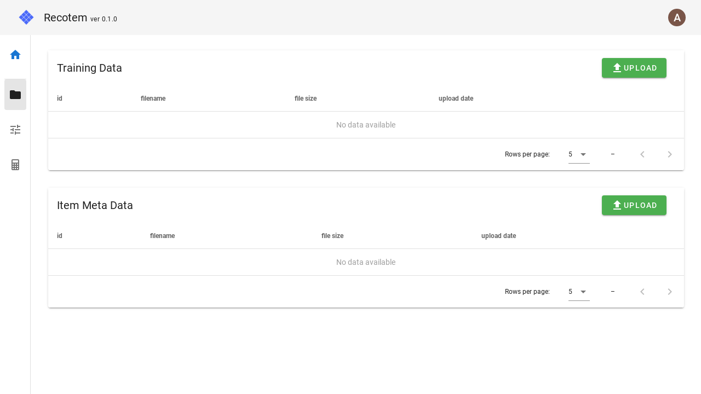The width and height of the screenshot is (701, 394).
Task: Click the Recotem diamond logo
Action: 26,18
